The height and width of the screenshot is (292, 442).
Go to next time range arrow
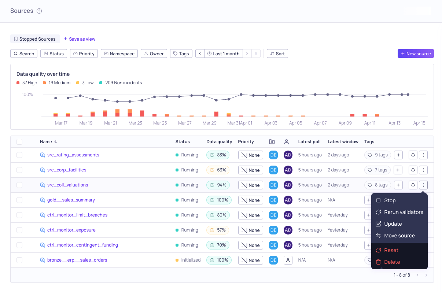247,53
